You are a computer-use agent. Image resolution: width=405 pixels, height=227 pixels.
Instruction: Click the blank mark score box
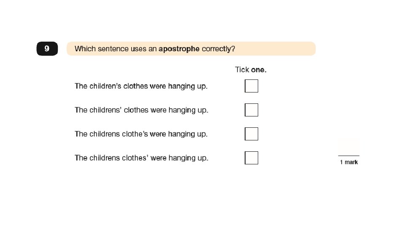[x=348, y=147]
